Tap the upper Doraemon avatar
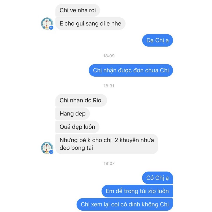 click(47, 23)
